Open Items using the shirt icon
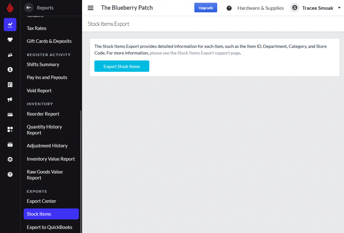Screen dimensions: 344x233 point(10,39)
